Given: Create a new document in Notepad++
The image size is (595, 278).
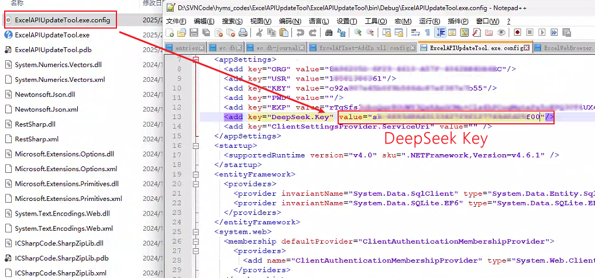Looking at the screenshot, I should pos(170,33).
